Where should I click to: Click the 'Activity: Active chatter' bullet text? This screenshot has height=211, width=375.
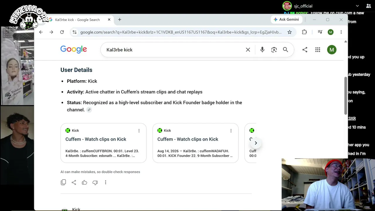(x=135, y=92)
